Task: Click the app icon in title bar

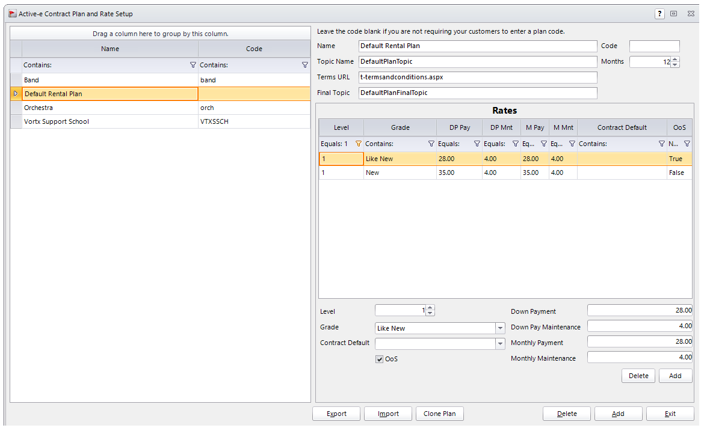Action: tap(13, 13)
